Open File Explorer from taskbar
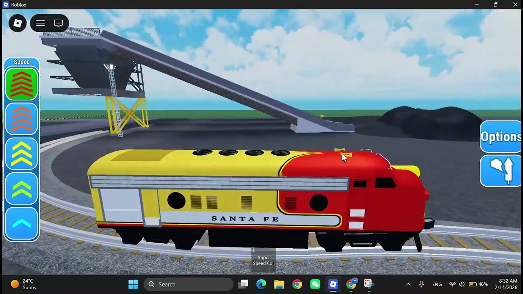This screenshot has width=523, height=294. pyautogui.click(x=279, y=284)
